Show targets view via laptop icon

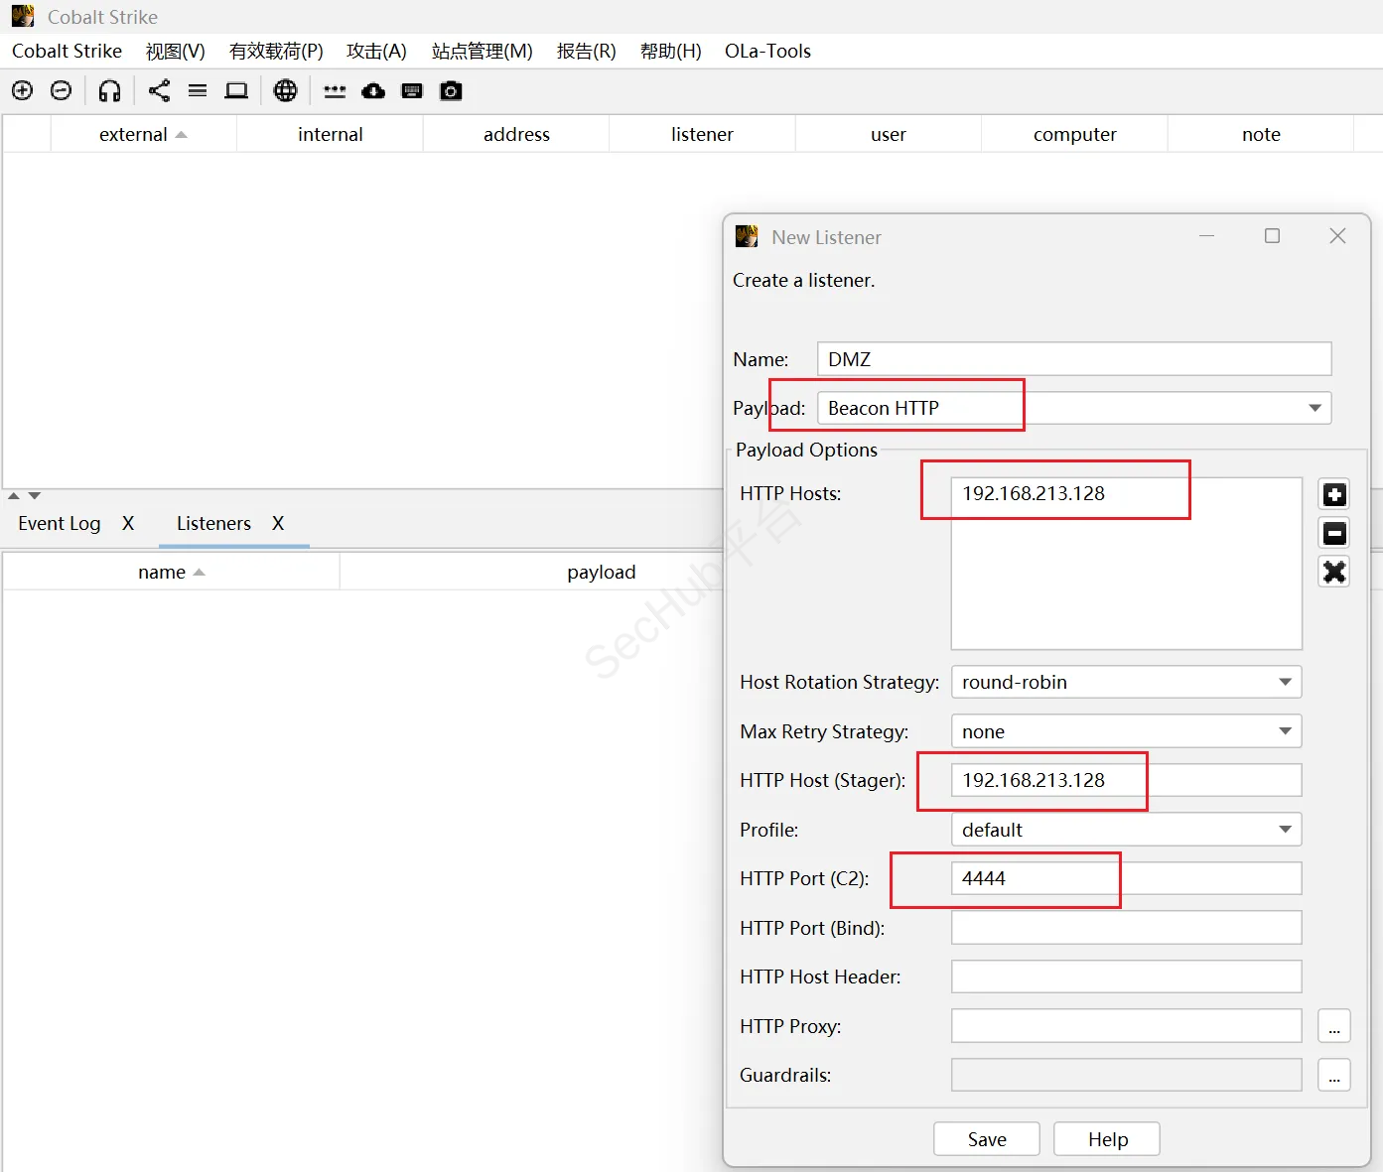(x=236, y=91)
